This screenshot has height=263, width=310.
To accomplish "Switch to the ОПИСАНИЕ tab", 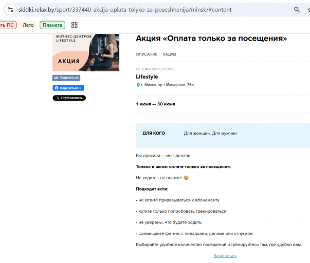I will coord(147,54).
